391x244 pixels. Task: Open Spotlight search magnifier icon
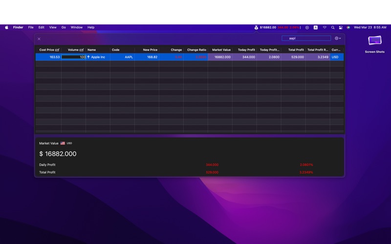(333, 27)
